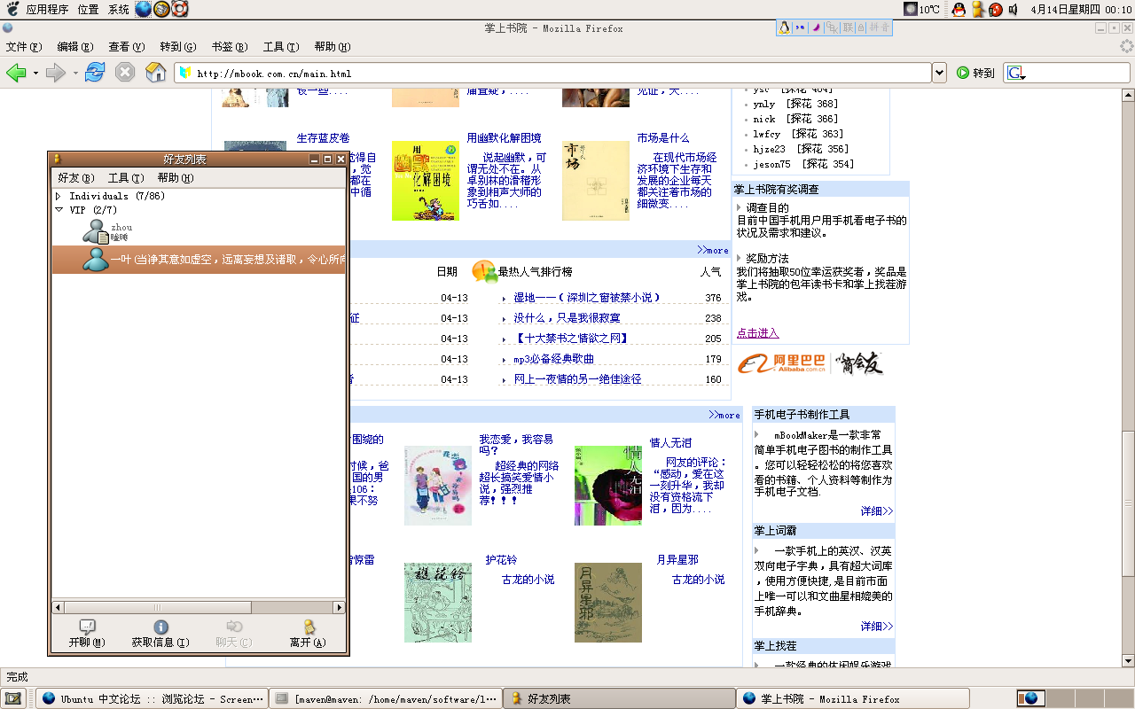This screenshot has width=1135, height=709.
Task: Open the home page via house icon
Action: (x=155, y=74)
